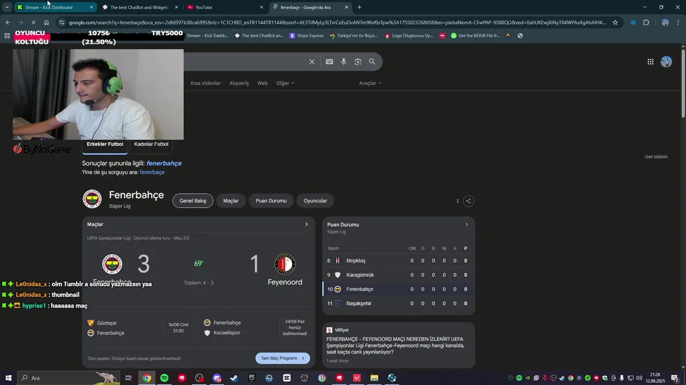The height and width of the screenshot is (385, 686).
Task: Open the on-screen keyboard input tool
Action: [x=330, y=61]
